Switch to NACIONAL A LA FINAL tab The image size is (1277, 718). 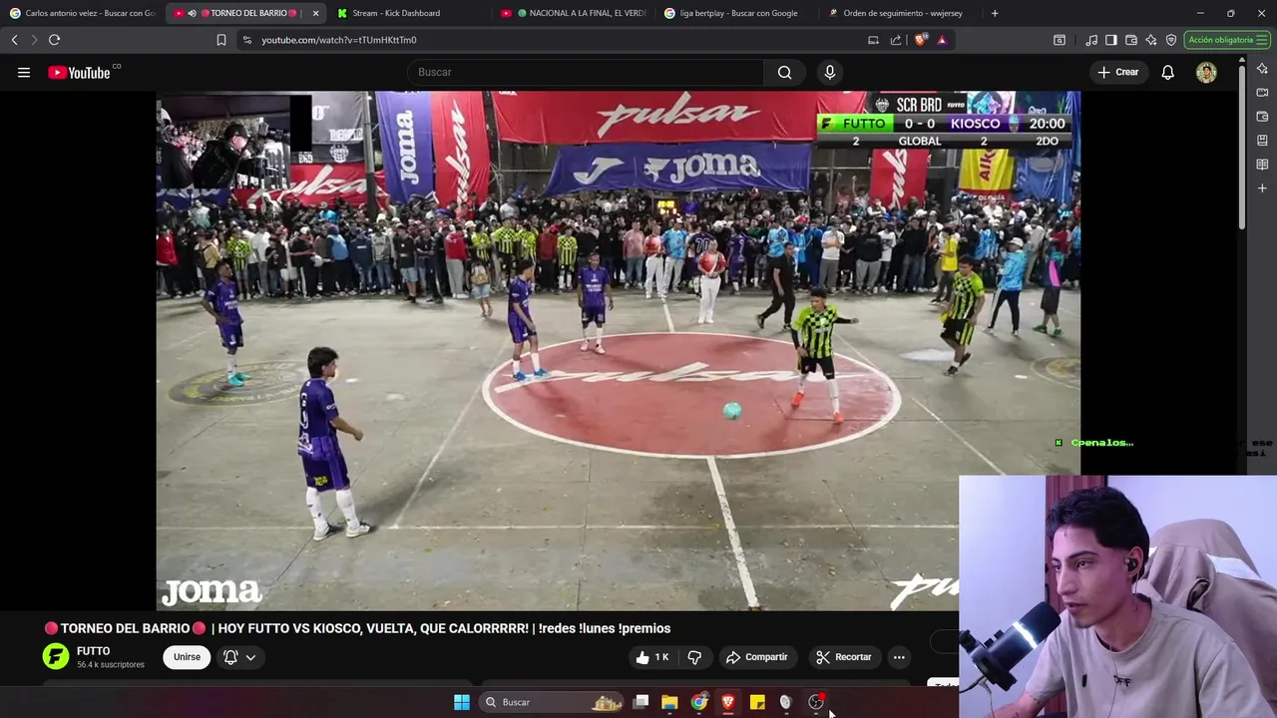[x=574, y=13]
